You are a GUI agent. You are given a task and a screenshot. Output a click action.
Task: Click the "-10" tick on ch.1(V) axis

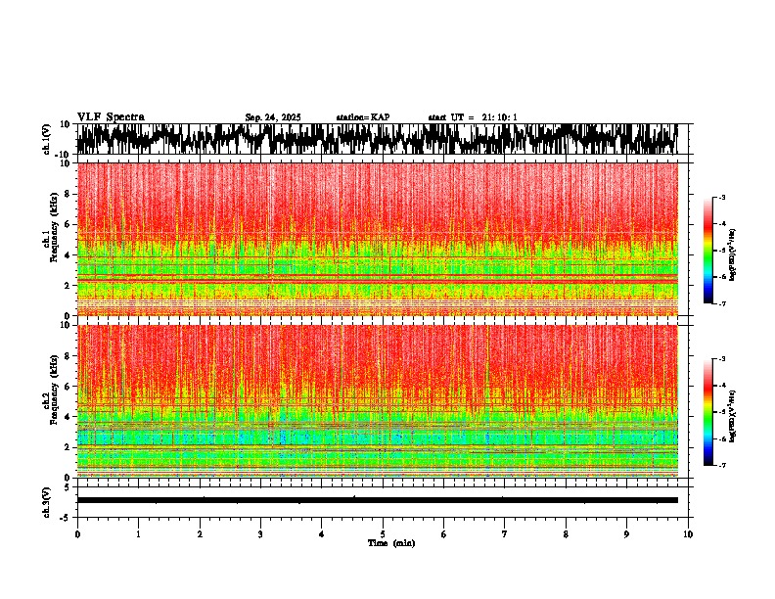point(64,155)
